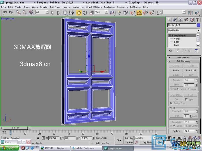
Task: Toggle the Split checkbox
Action: (186, 100)
